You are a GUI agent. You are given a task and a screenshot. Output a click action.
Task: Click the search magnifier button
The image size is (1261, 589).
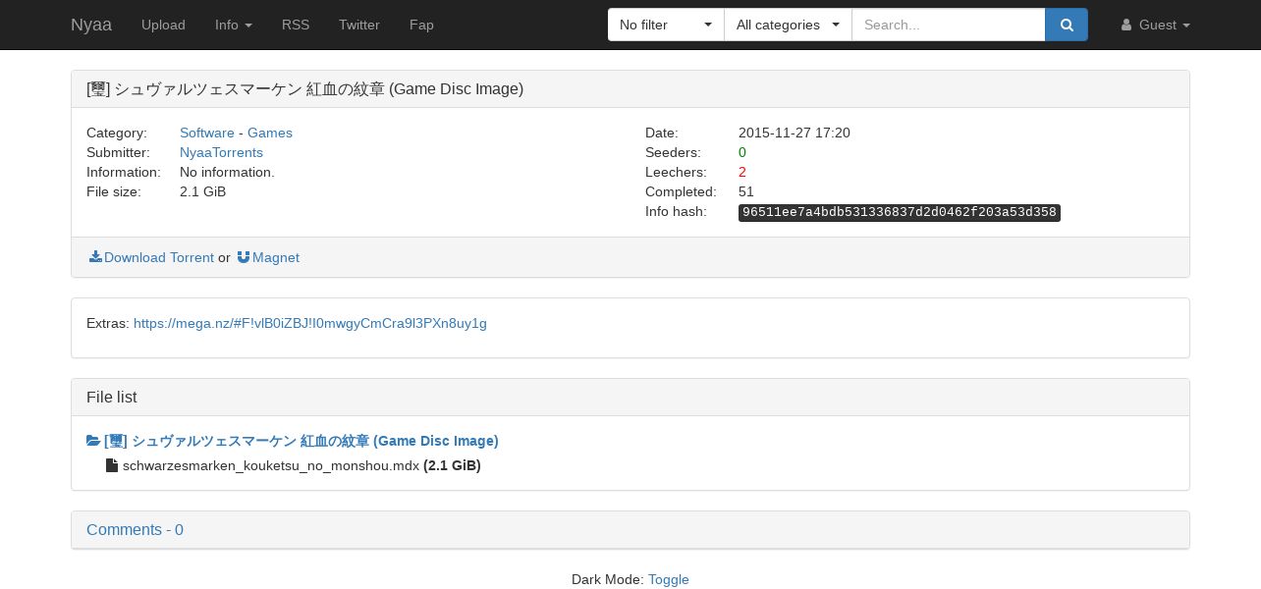coord(1067,25)
